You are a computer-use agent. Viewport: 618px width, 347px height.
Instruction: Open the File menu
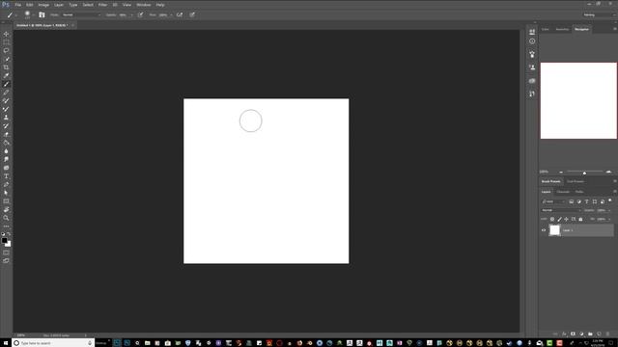coord(17,5)
